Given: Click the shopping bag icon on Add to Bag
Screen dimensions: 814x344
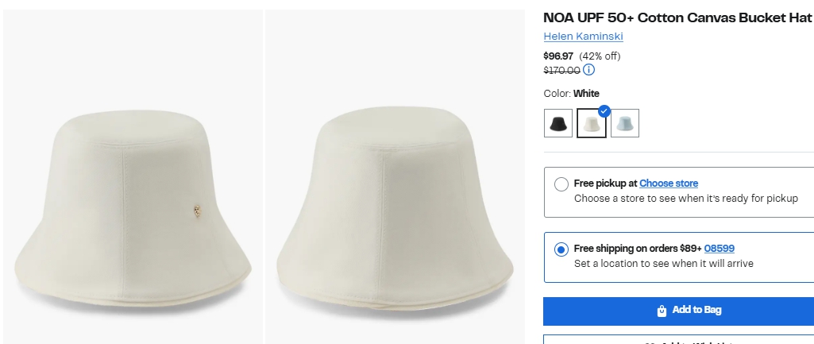Looking at the screenshot, I should (662, 311).
